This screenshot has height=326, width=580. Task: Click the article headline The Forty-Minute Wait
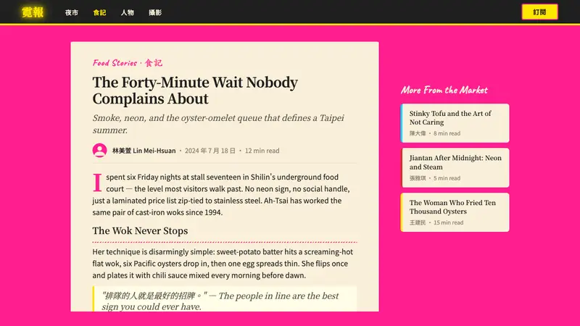point(195,91)
